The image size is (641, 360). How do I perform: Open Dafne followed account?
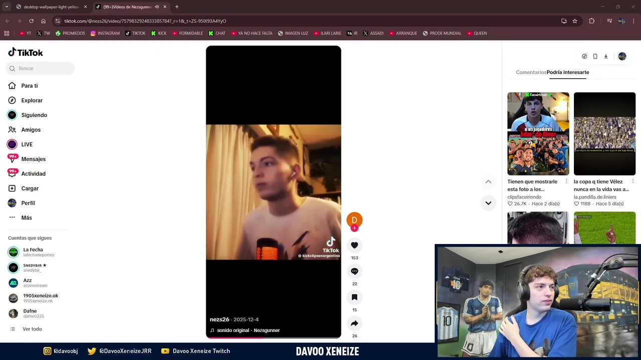[33, 313]
